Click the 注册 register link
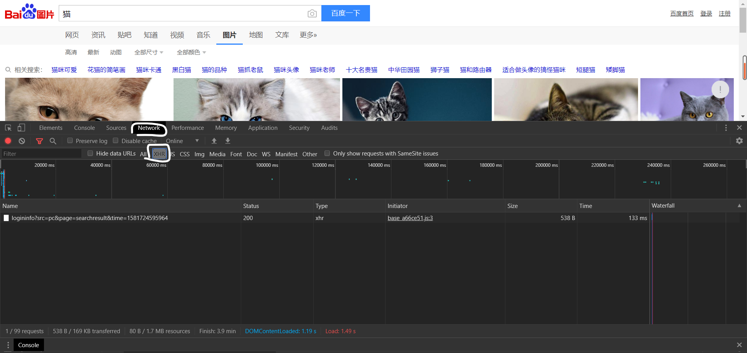 (x=725, y=14)
